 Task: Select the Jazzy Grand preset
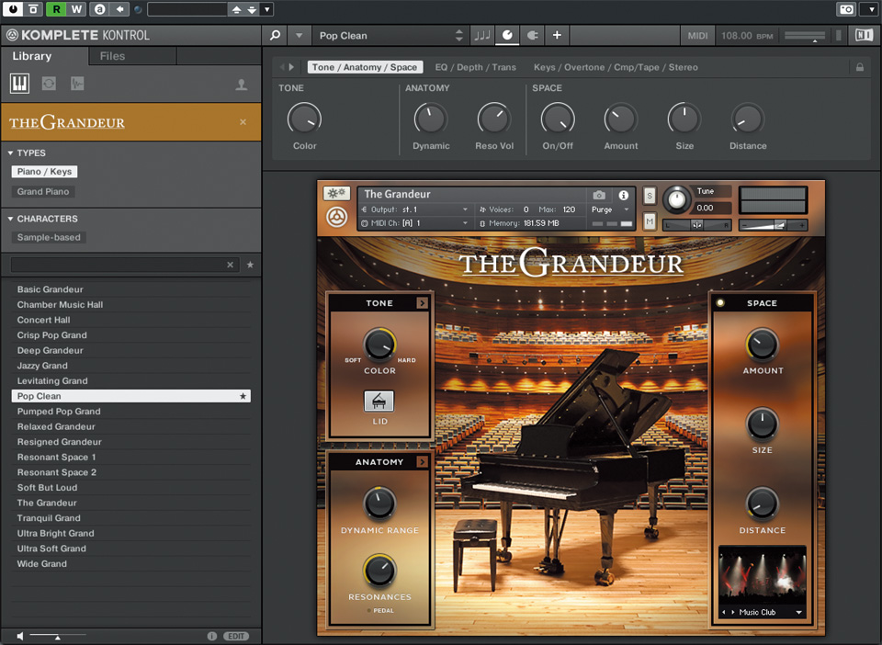point(130,366)
